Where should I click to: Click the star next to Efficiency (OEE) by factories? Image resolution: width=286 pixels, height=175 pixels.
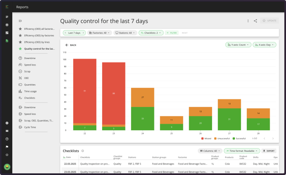(x=20, y=35)
